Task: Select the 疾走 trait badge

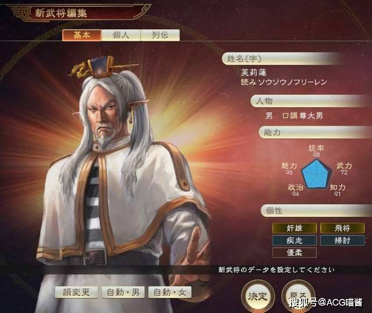Action: pos(295,240)
